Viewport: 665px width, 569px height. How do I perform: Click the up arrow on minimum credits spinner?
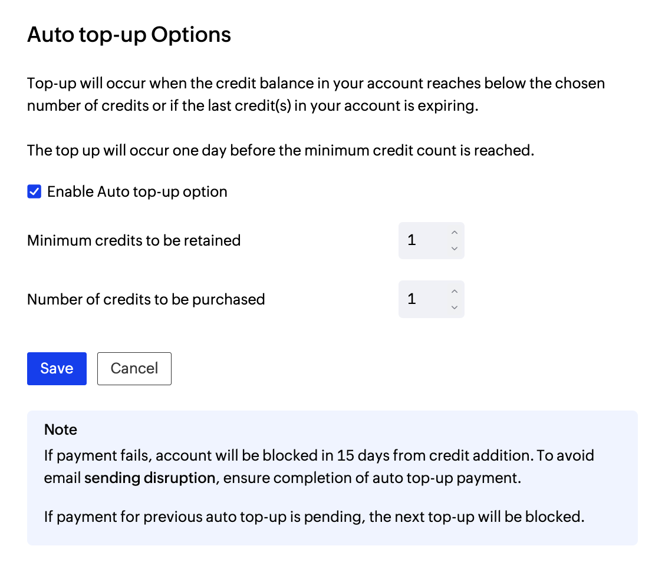(x=455, y=233)
